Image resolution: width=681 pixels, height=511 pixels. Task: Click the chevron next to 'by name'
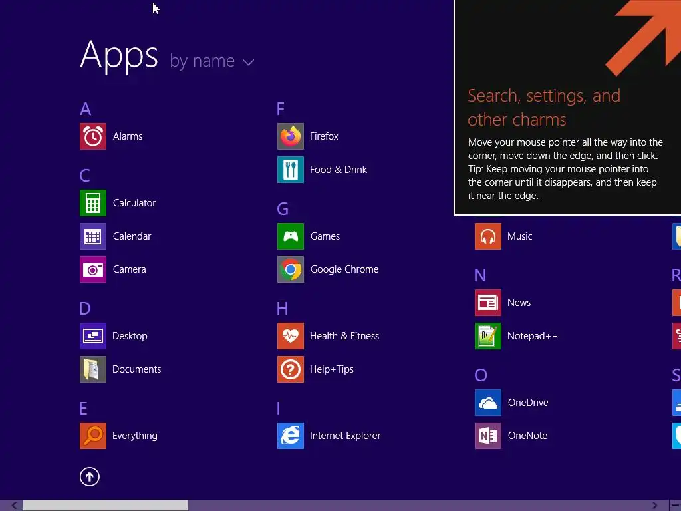[x=249, y=62]
